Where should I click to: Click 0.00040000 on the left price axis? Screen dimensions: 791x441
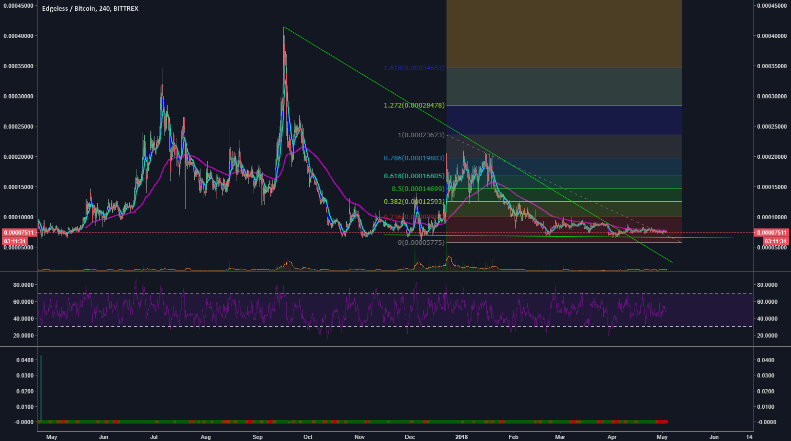tap(18, 36)
